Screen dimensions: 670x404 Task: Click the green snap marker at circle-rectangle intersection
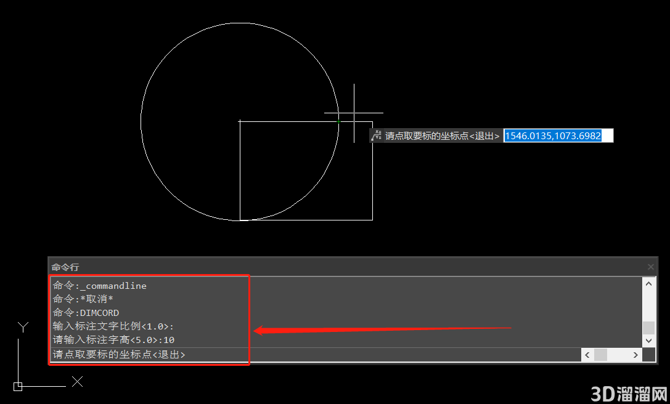(339, 122)
